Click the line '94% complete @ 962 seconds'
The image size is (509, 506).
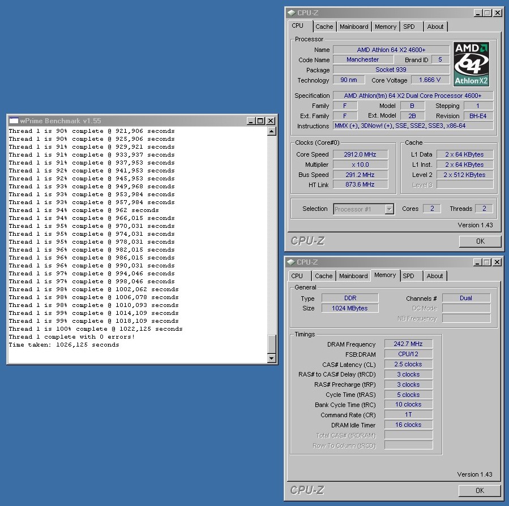[x=84, y=210]
